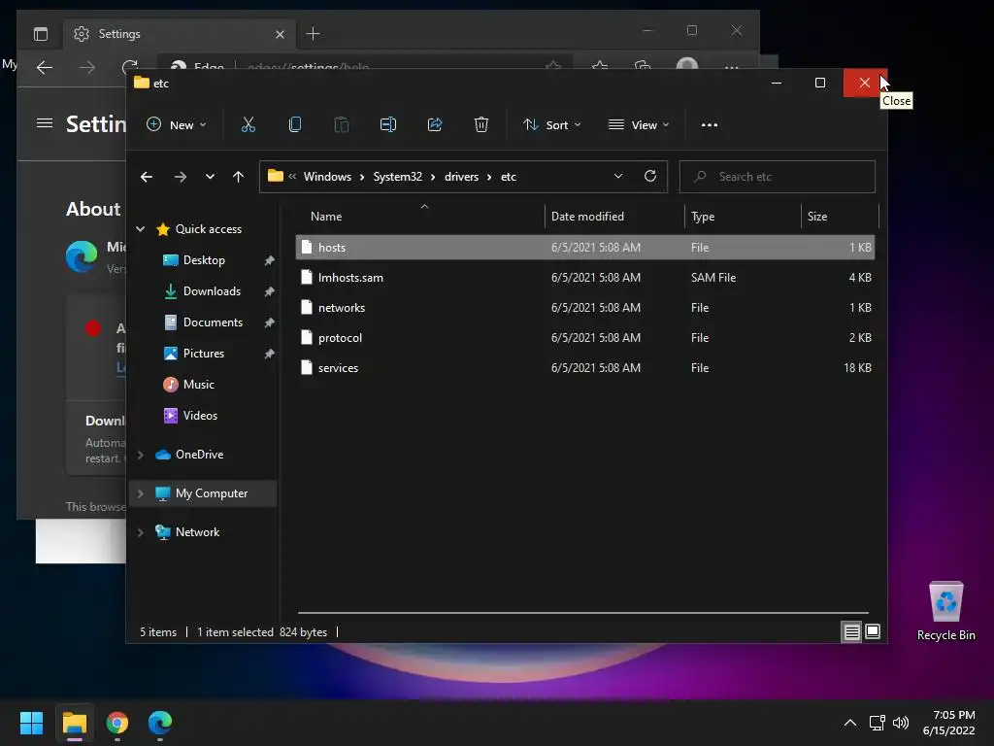This screenshot has width=994, height=746.
Task: Go back using the Explorer back arrow
Action: (x=147, y=177)
